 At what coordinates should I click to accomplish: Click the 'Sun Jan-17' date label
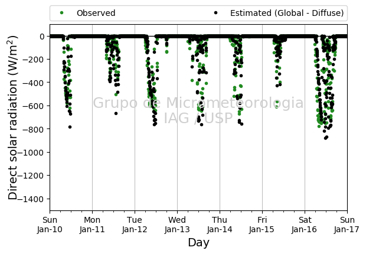point(347,225)
